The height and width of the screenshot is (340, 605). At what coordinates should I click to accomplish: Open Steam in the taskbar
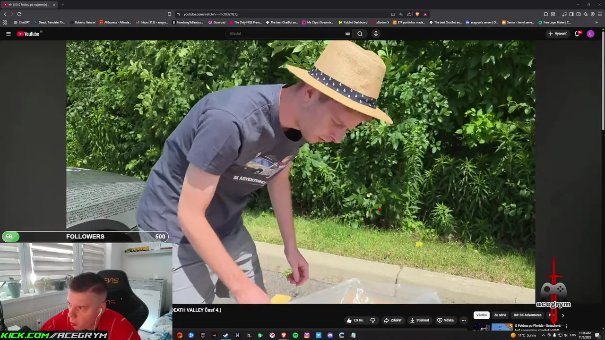(x=225, y=335)
